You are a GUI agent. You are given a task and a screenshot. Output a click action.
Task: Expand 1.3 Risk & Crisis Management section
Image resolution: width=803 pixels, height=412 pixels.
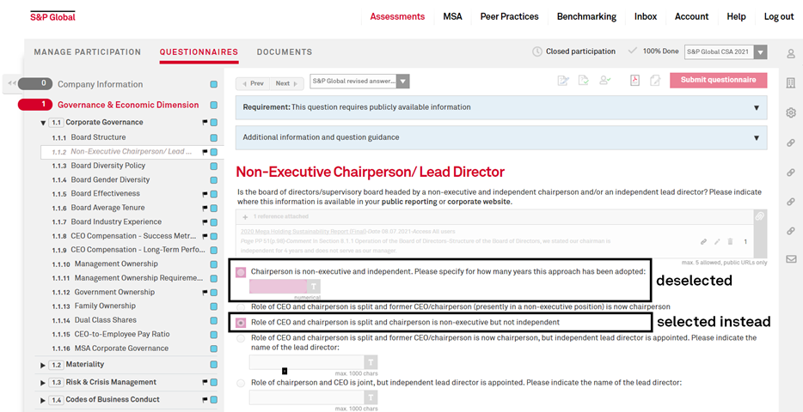(x=43, y=383)
